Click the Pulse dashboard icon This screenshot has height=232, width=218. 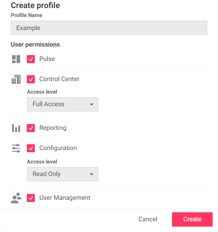pyautogui.click(x=16, y=59)
